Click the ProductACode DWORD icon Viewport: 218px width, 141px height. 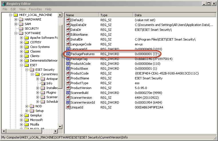(68, 63)
